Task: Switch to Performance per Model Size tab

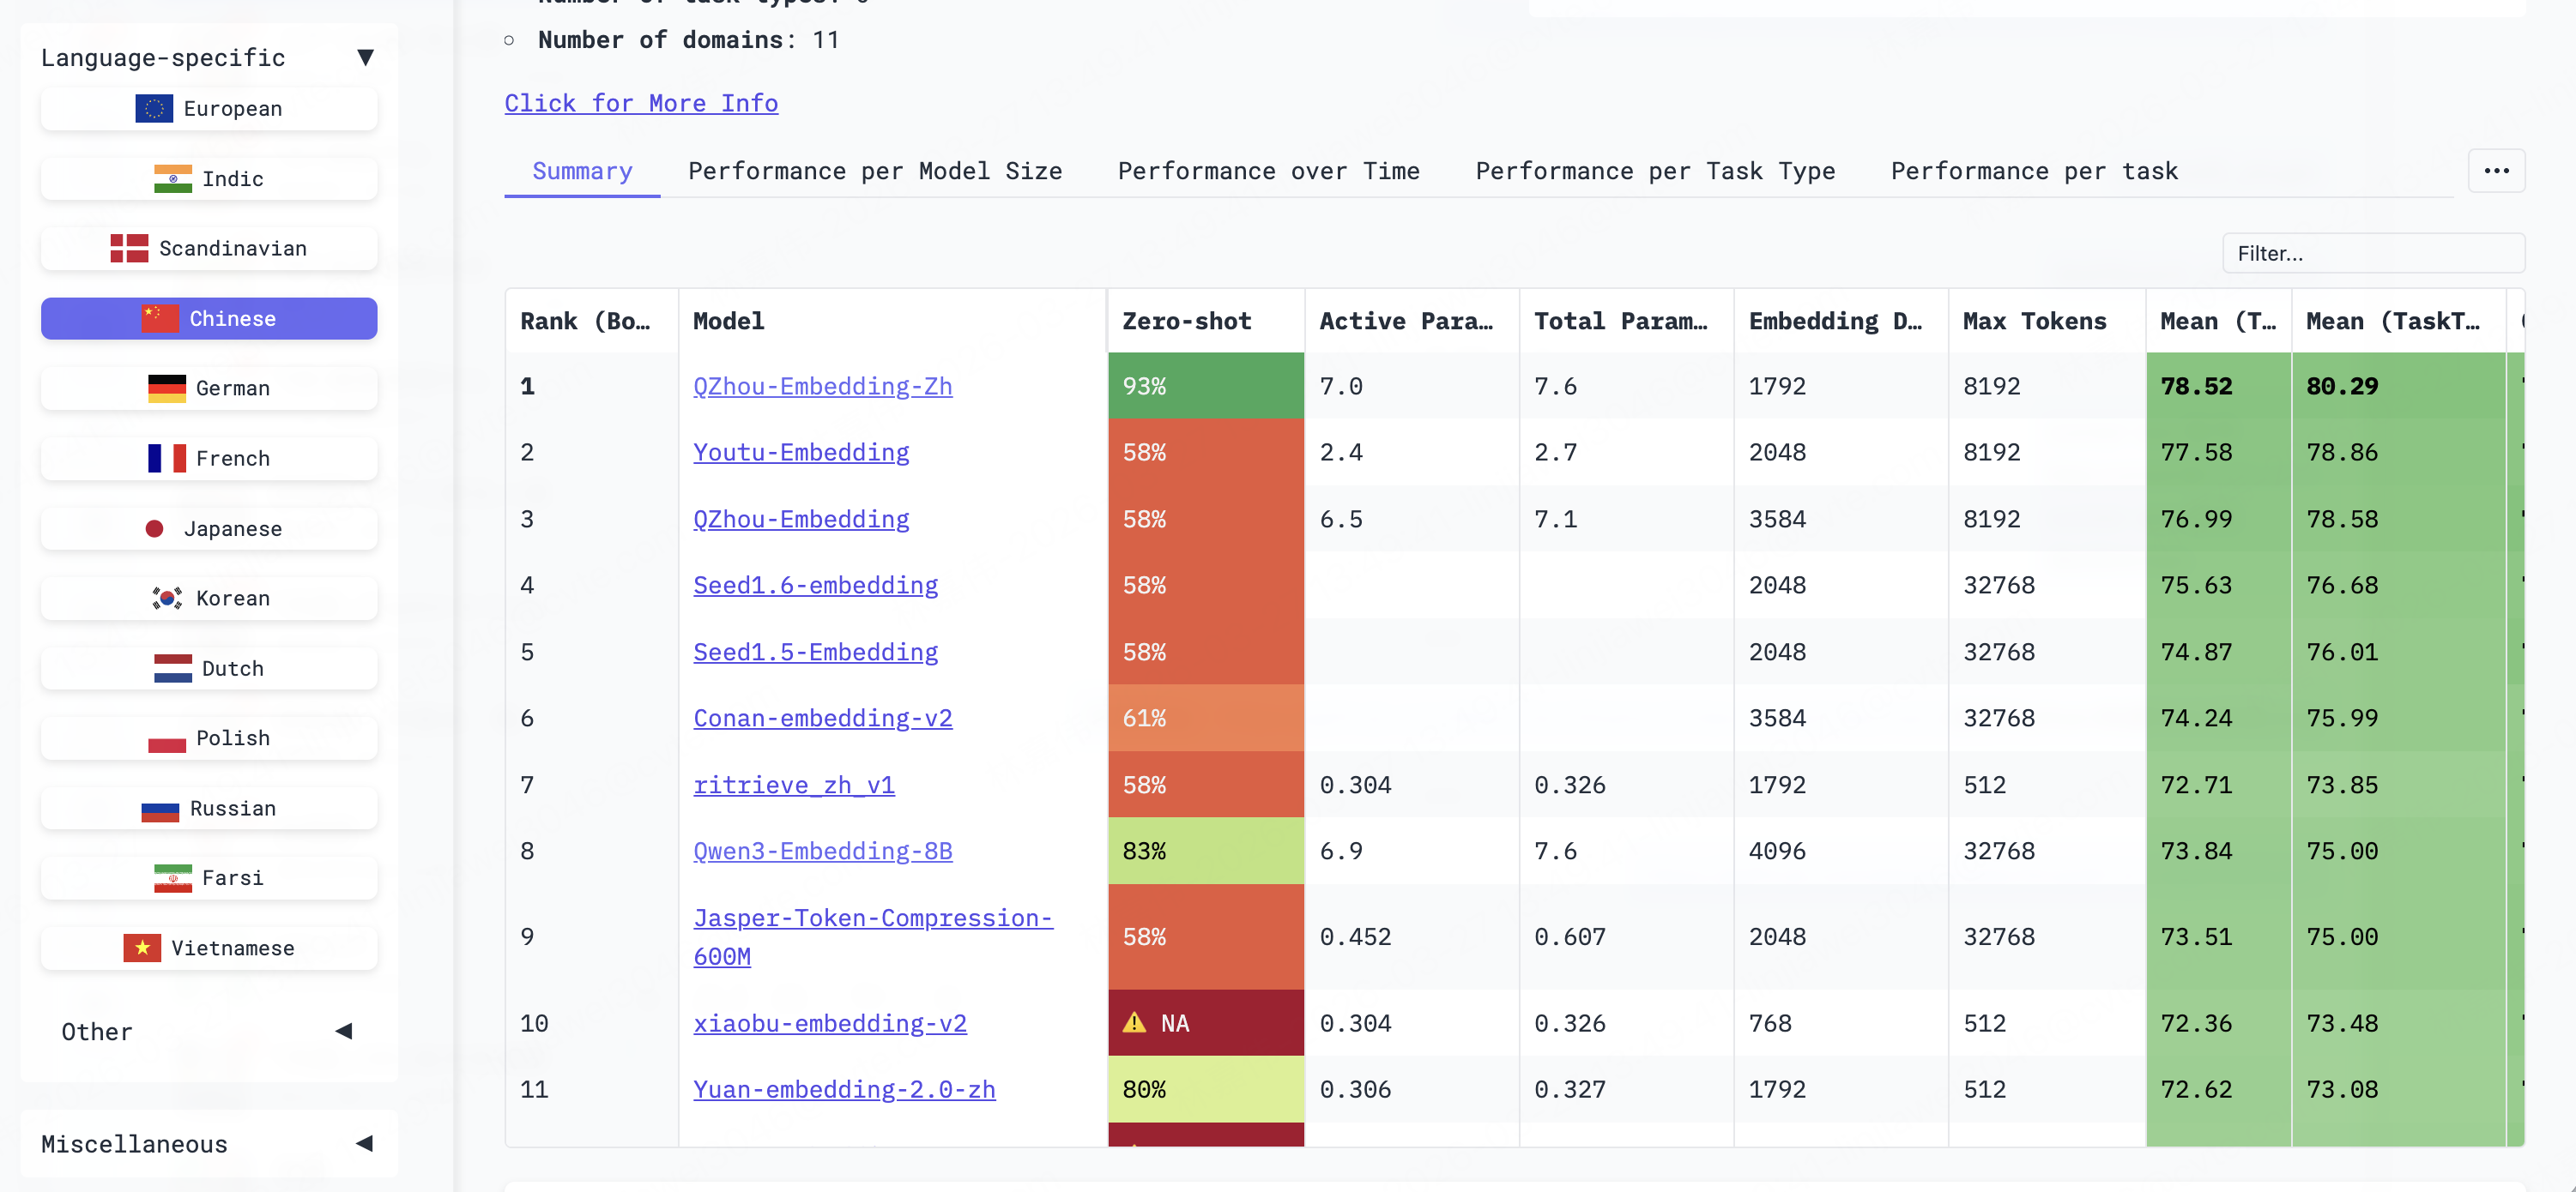Action: point(874,172)
